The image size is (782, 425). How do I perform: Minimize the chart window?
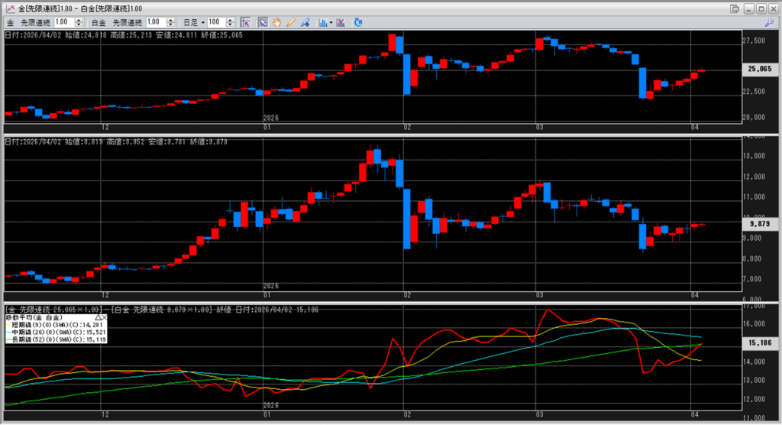pos(748,9)
